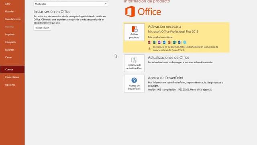Click the 'Información de producto' heading
Screen dimensions: 257x145
(147, 2)
